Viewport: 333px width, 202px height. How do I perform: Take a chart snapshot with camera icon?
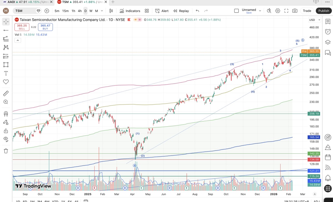click(x=295, y=11)
